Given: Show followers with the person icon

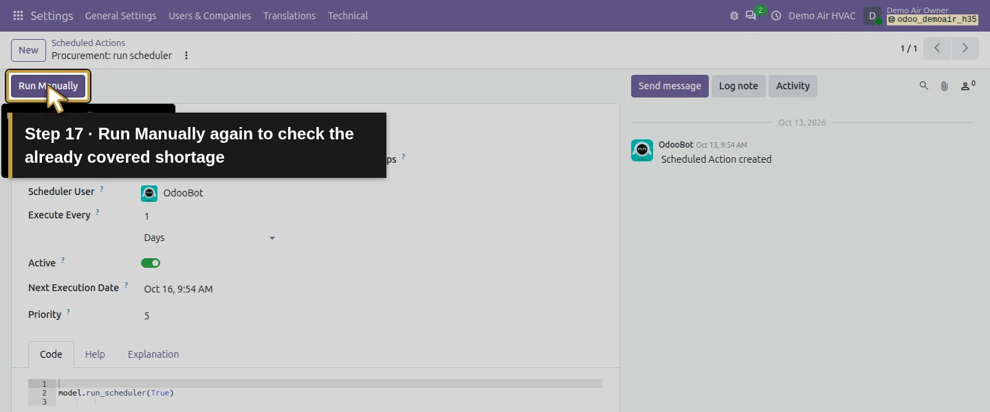Looking at the screenshot, I should coord(968,86).
